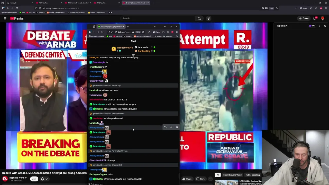List all tabs in the main browser
Image resolution: width=329 pixels, height=185 pixels.
304,3
